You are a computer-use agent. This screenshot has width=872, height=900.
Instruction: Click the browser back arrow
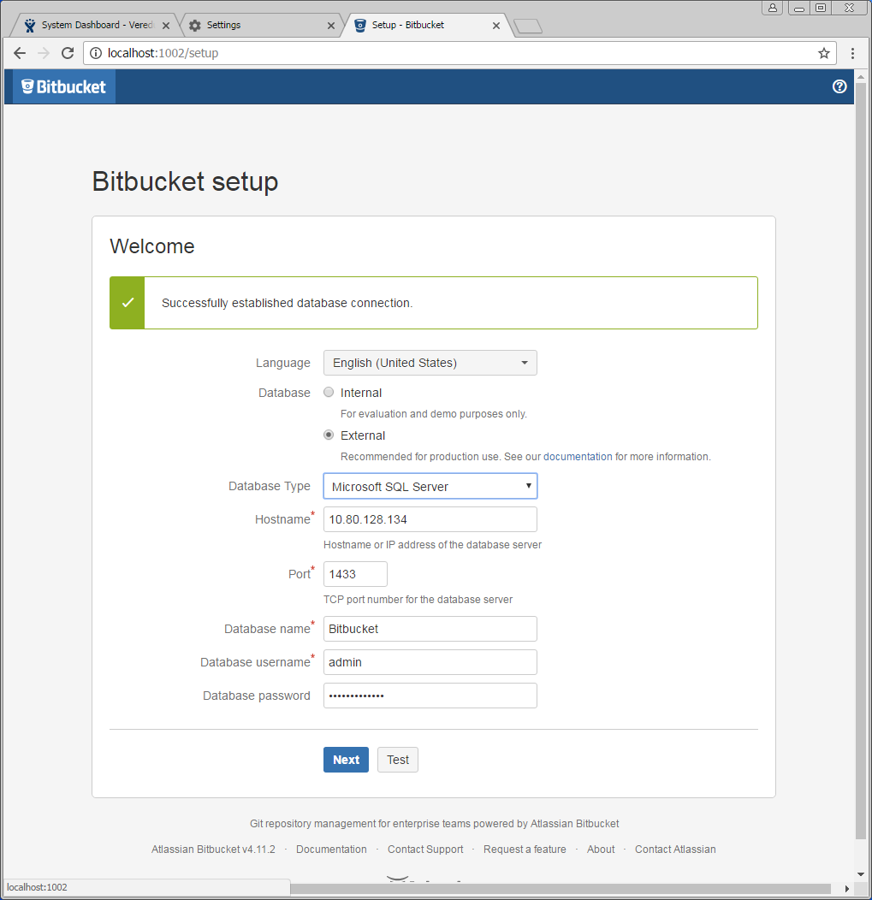[19, 52]
